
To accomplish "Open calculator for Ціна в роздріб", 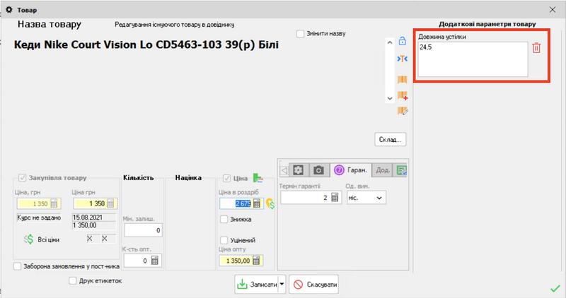I will click(258, 203).
